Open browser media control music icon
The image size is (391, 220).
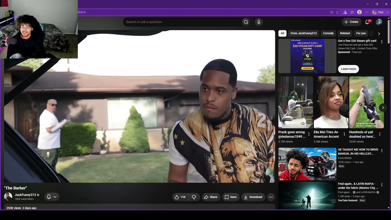click(x=345, y=12)
